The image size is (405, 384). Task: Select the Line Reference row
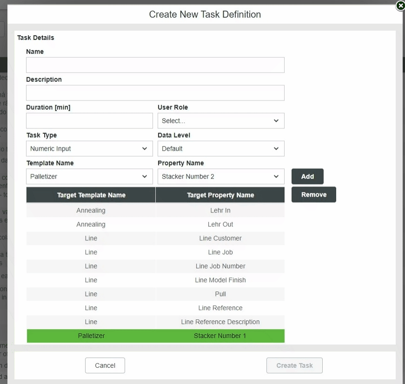tap(155, 308)
